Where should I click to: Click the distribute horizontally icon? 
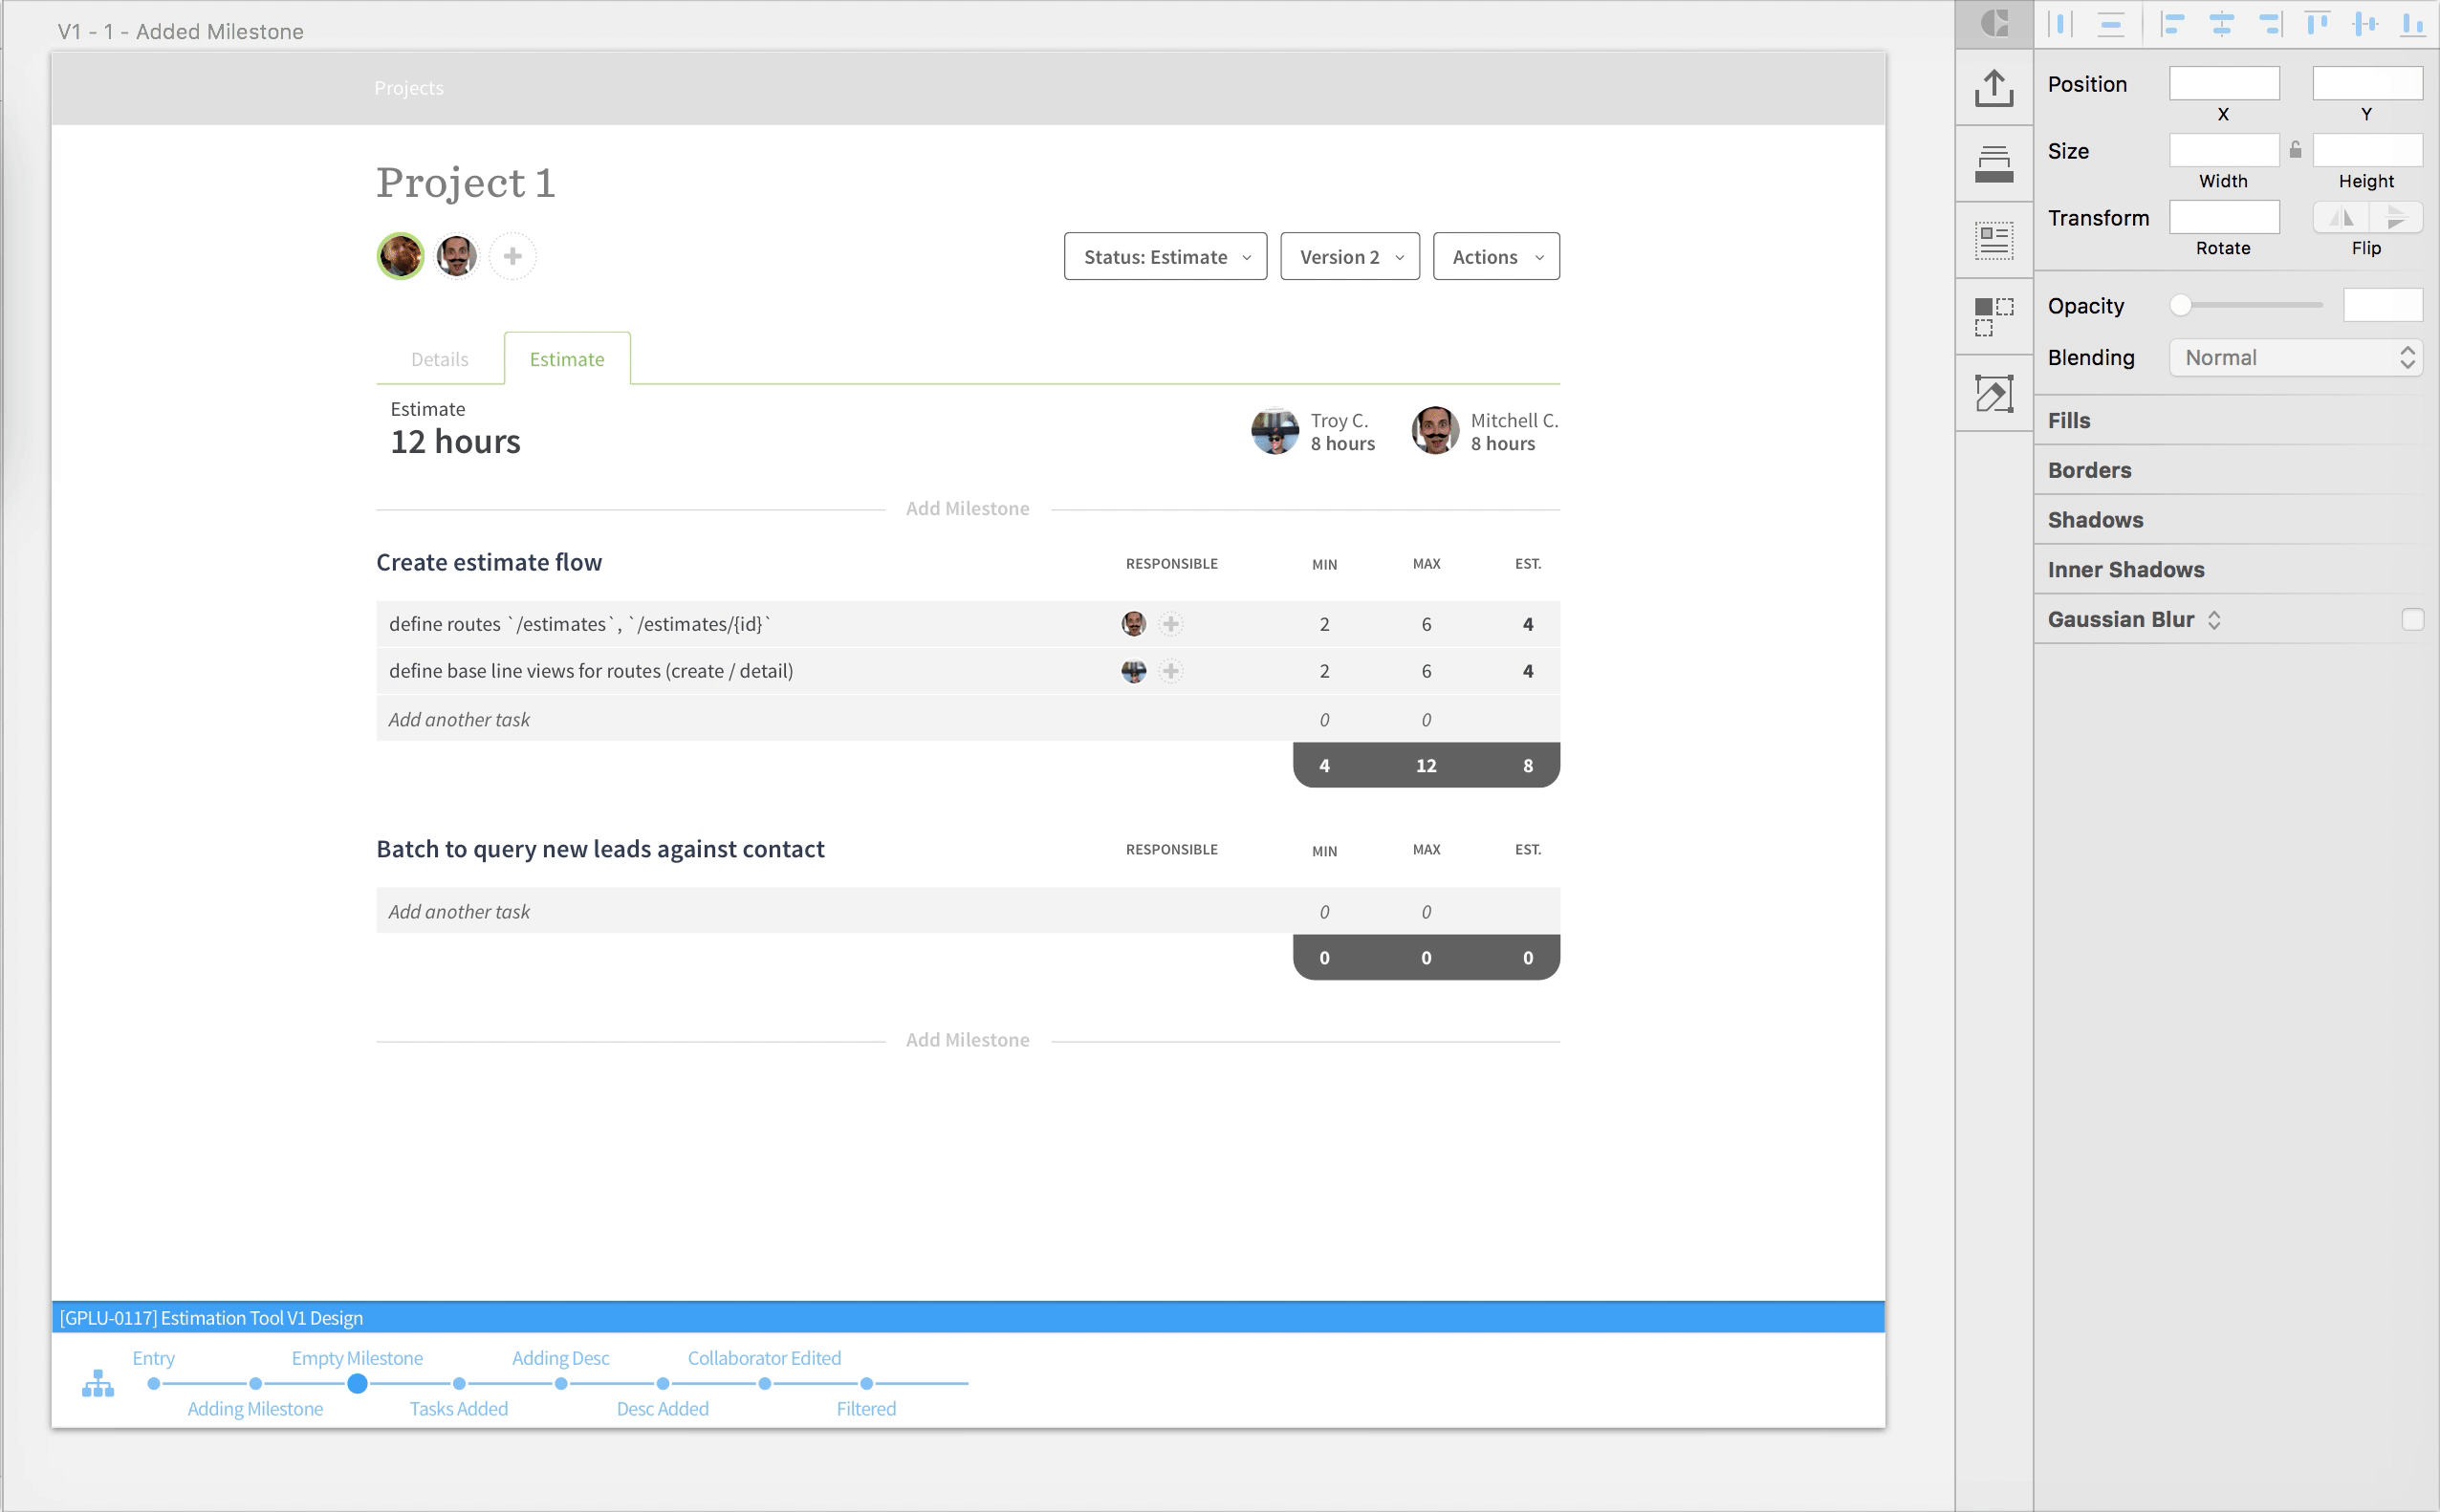tap(2059, 23)
